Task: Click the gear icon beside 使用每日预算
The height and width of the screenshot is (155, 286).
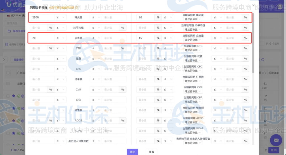Action: coord(7,44)
